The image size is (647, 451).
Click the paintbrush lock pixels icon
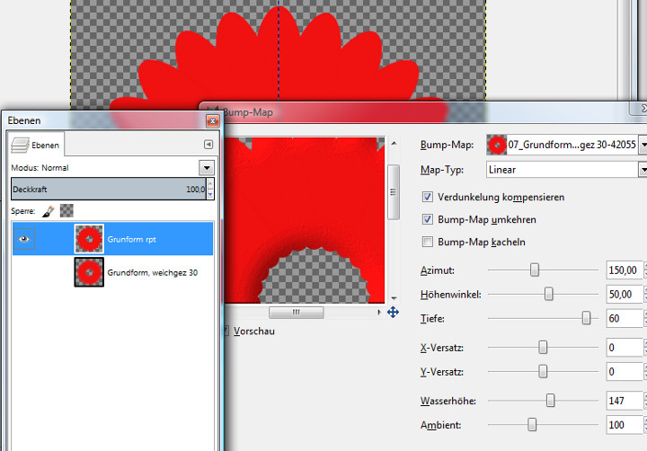[x=49, y=210]
